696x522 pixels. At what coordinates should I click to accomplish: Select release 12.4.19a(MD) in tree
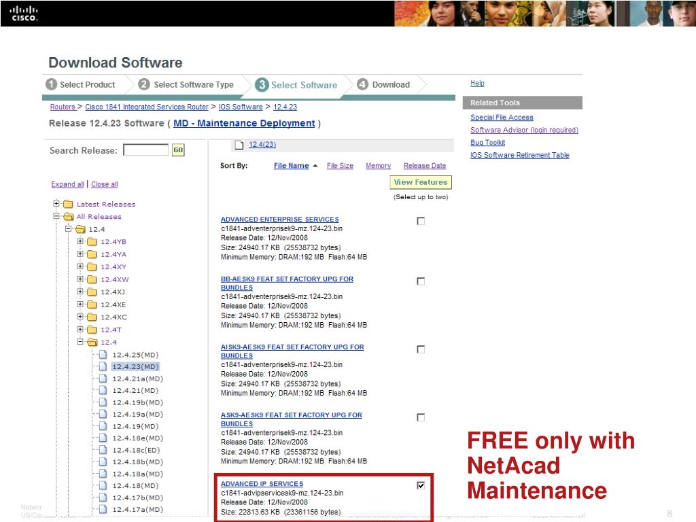click(137, 414)
